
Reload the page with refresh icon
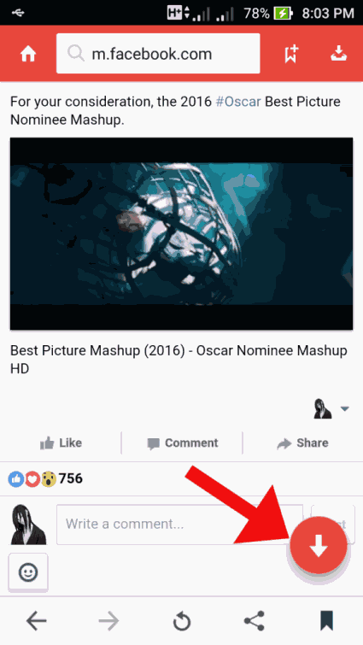181,621
